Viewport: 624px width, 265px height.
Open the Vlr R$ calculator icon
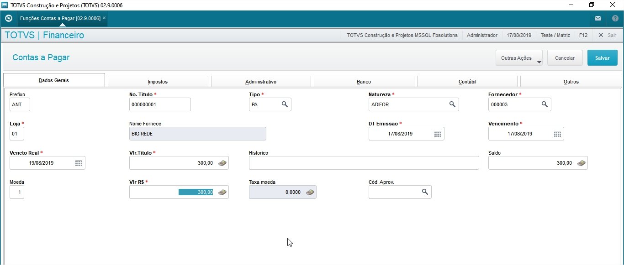[x=222, y=192]
